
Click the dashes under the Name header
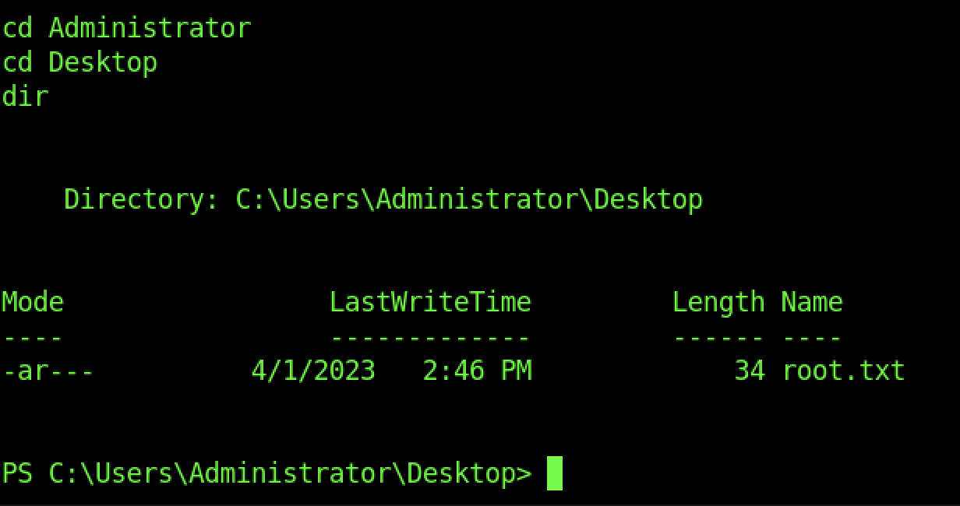point(812,338)
